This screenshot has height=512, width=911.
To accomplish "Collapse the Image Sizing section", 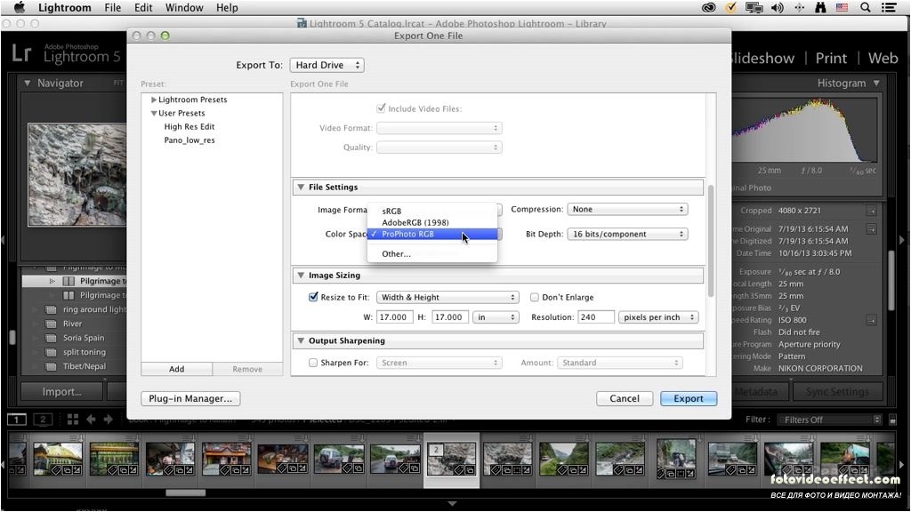I will click(x=301, y=276).
